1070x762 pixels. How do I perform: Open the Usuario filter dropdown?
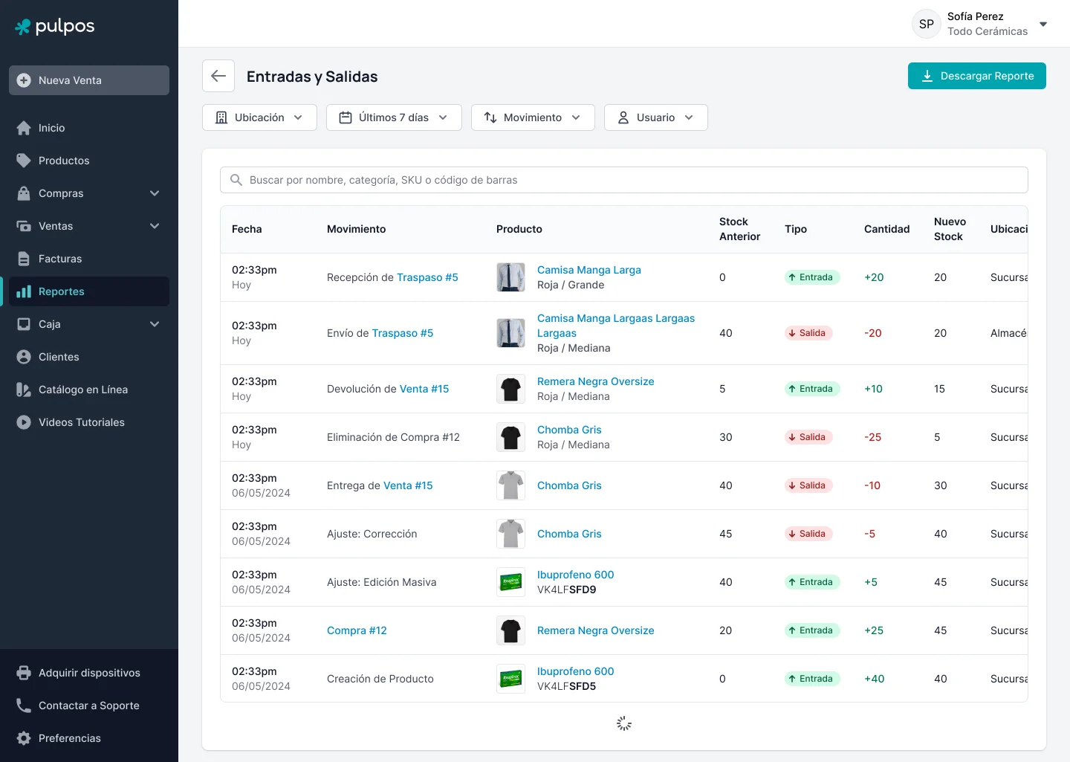(x=655, y=117)
